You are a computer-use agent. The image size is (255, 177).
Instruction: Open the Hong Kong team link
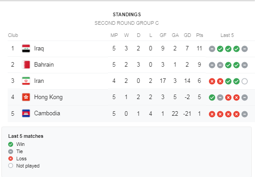coord(48,97)
